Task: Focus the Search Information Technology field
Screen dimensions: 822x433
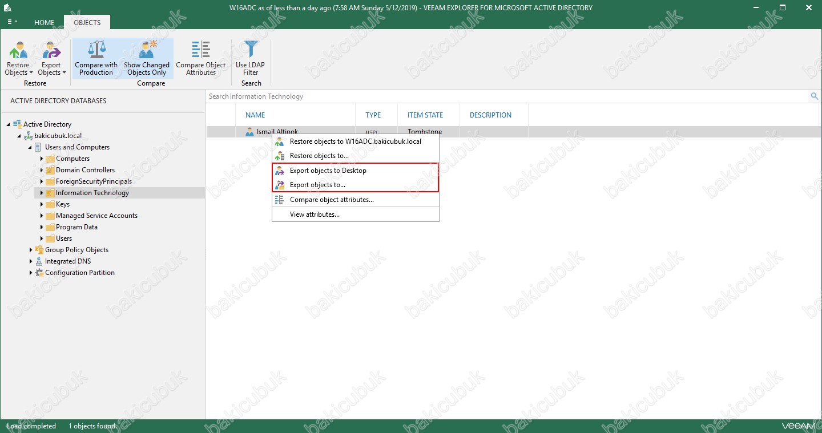Action: tap(508, 96)
